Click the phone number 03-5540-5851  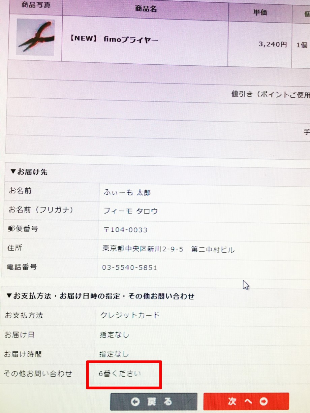[x=129, y=268]
